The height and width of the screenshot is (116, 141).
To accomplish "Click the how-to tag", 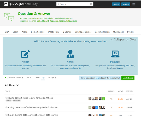I will tap(9, 100).
